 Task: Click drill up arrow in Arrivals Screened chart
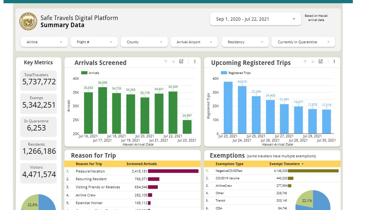click(x=166, y=62)
